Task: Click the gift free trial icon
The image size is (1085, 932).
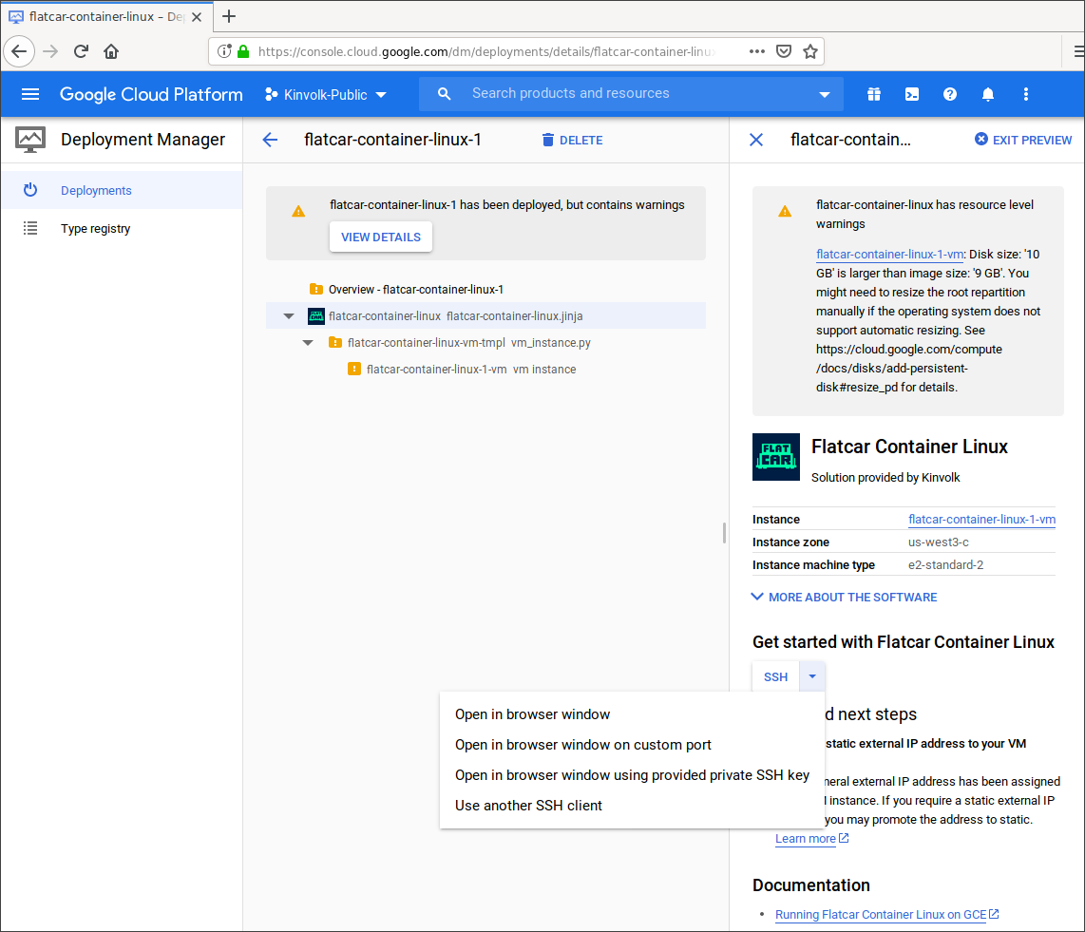Action: coord(873,94)
